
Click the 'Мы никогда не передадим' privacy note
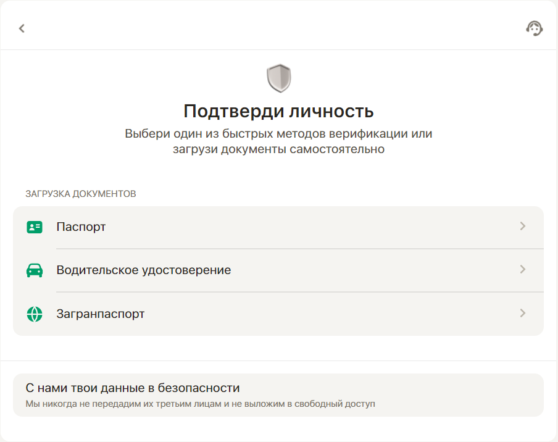pos(200,404)
